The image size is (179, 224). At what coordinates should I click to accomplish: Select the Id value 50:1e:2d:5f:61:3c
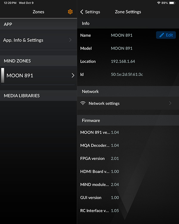[x=127, y=75]
